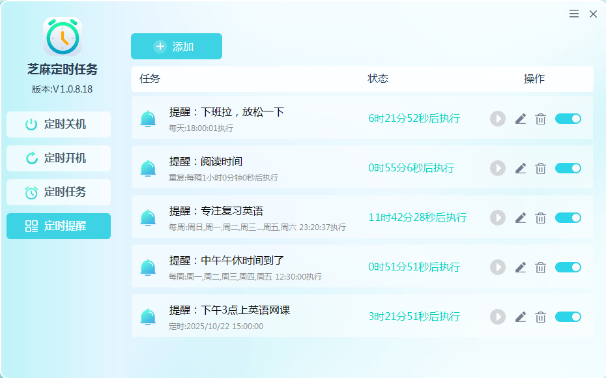This screenshot has height=378, width=606.
Task: Disable the 下班拉，放松一下 reminder toggle
Action: (568, 119)
